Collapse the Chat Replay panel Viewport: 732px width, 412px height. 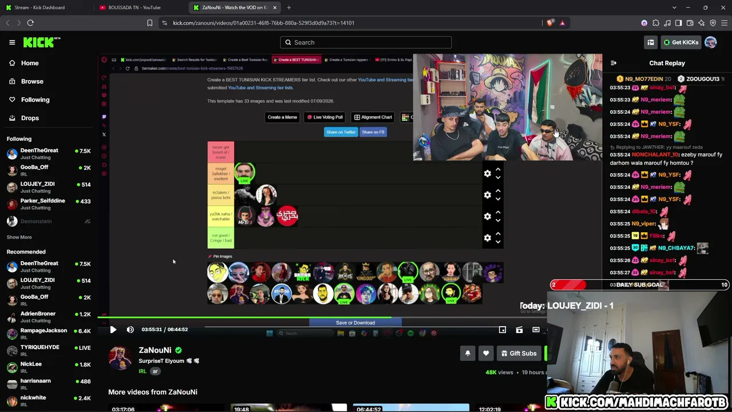[x=614, y=63]
